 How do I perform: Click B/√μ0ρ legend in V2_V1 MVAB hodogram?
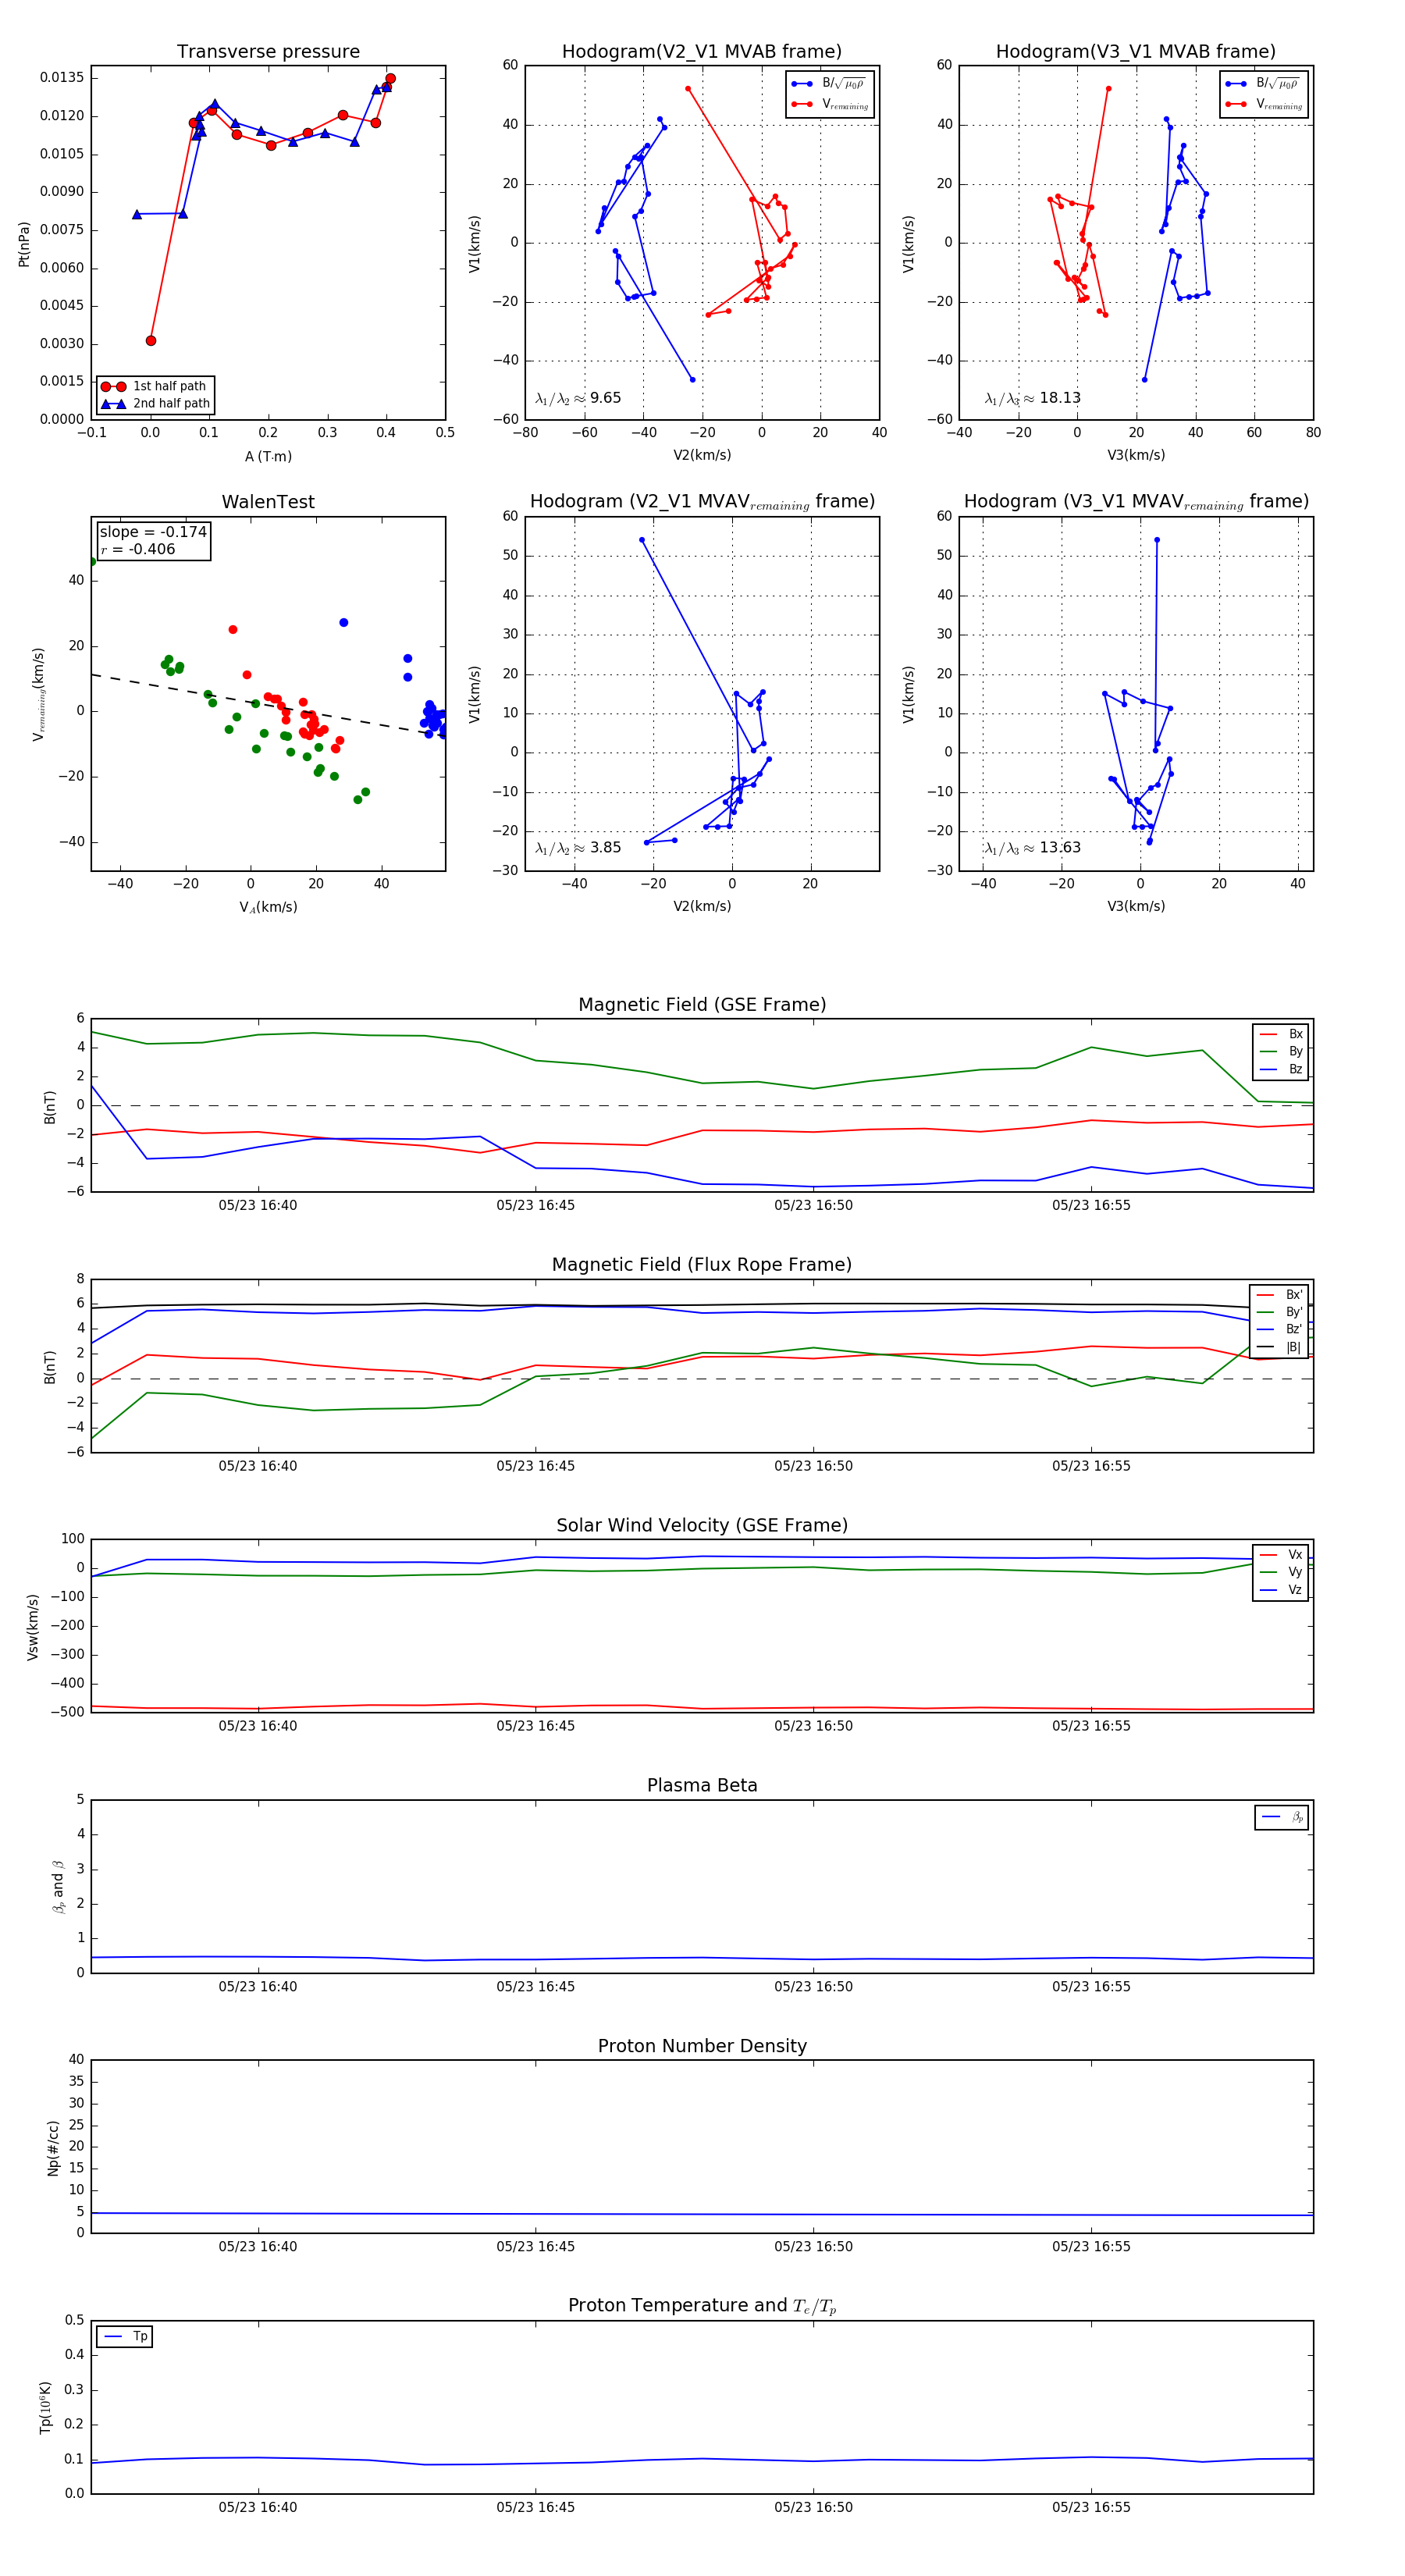[830, 84]
